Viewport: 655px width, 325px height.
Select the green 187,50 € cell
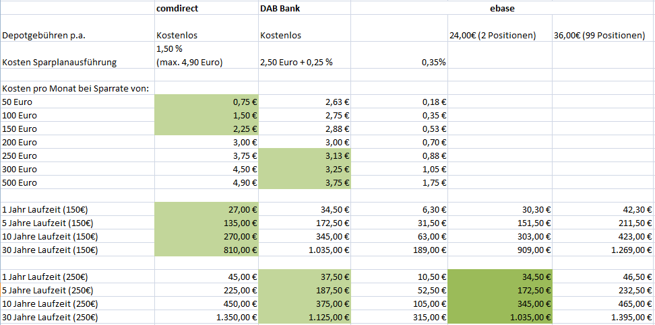point(305,290)
